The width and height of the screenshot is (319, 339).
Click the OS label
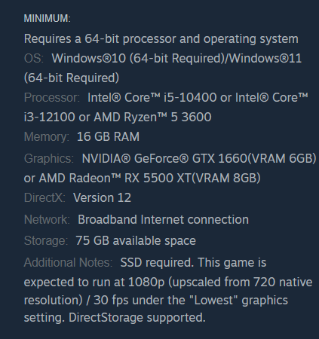coord(34,58)
